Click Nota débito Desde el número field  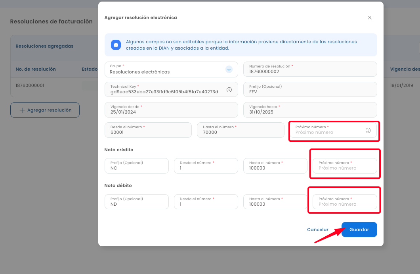(x=206, y=202)
